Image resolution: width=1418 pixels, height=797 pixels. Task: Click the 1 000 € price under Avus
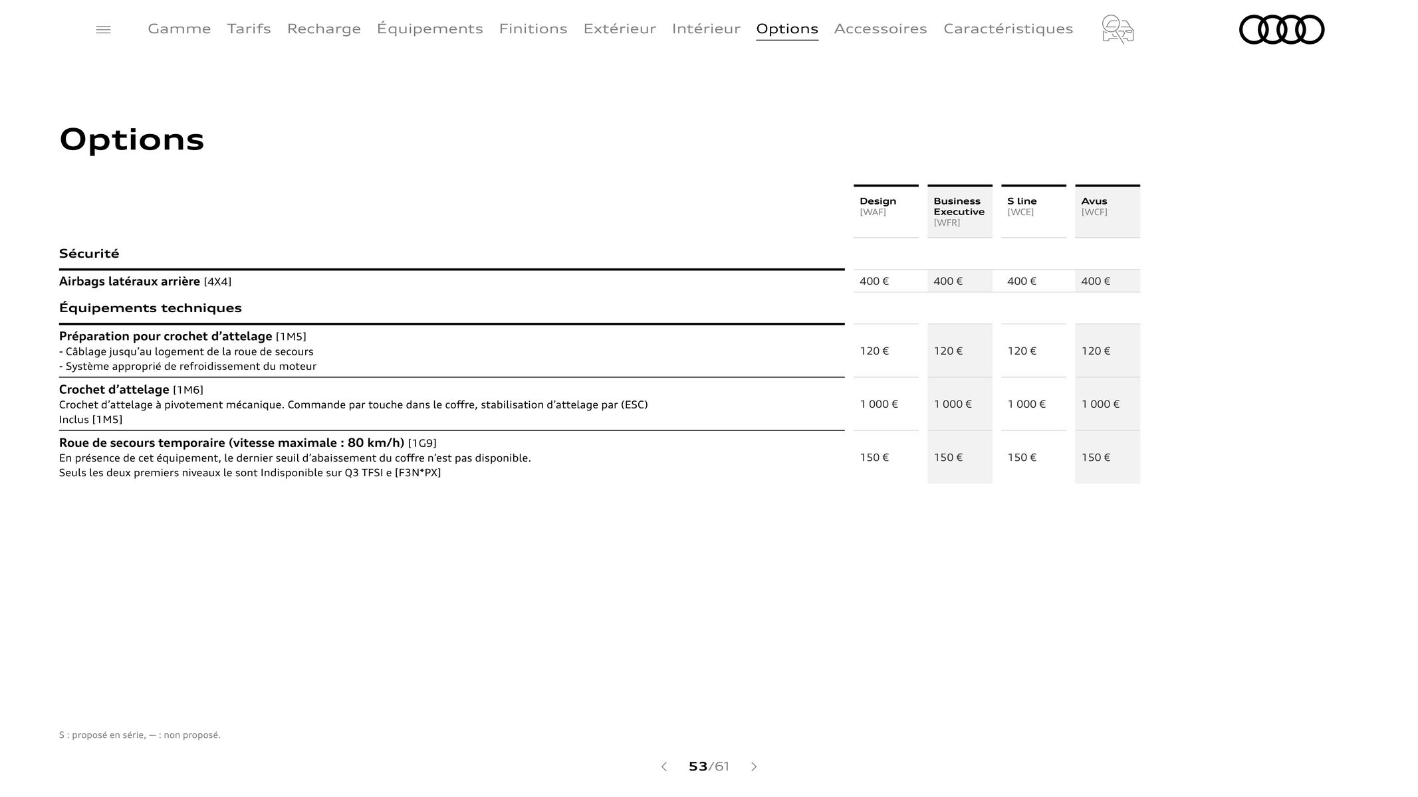tap(1100, 404)
